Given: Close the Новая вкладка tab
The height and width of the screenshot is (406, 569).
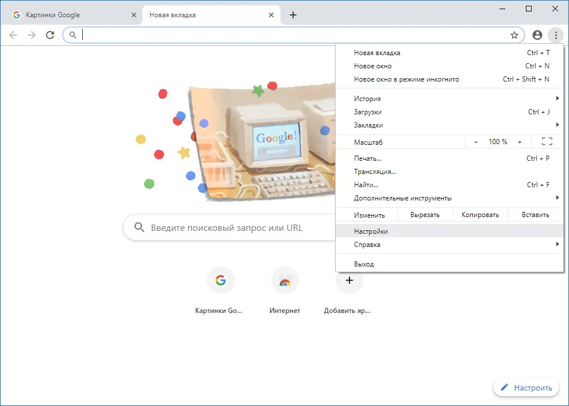Looking at the screenshot, I should pos(271,15).
